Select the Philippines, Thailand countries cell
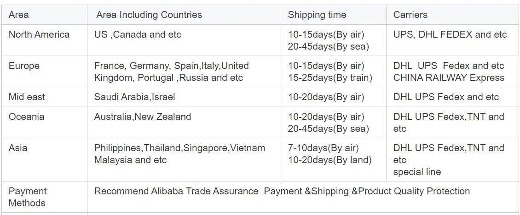The image size is (520, 215). (179, 154)
